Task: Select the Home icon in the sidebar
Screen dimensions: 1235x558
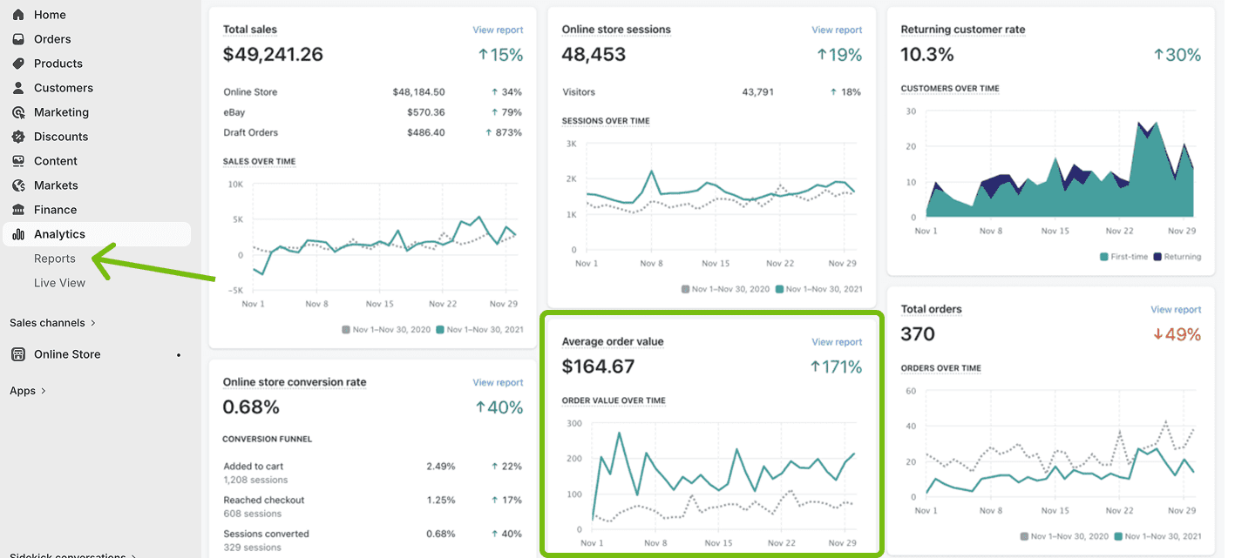Action: click(19, 14)
